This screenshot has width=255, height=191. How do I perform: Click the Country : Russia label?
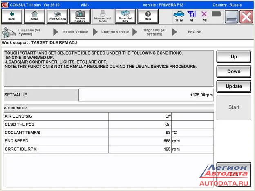pos(227,5)
